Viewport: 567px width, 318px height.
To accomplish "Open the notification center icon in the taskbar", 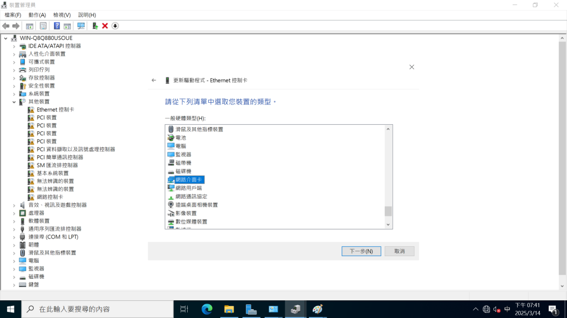I will coord(552,309).
